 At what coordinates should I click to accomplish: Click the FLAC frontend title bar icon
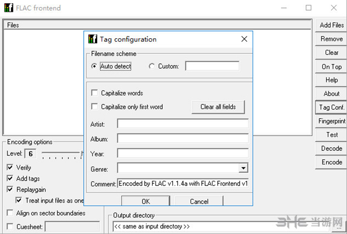point(9,8)
